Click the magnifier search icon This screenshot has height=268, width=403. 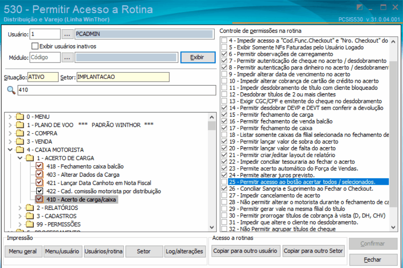[x=11, y=90]
